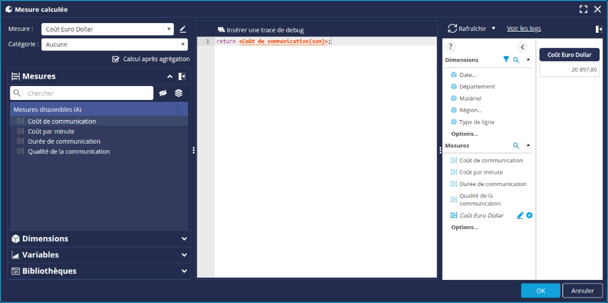608x303 pixels.
Task: Edit Coût Euro Dollar with pencil icon
Action: [x=520, y=216]
